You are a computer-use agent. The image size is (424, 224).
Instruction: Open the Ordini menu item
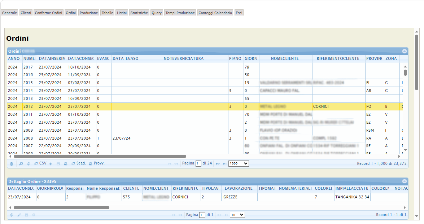(x=71, y=13)
